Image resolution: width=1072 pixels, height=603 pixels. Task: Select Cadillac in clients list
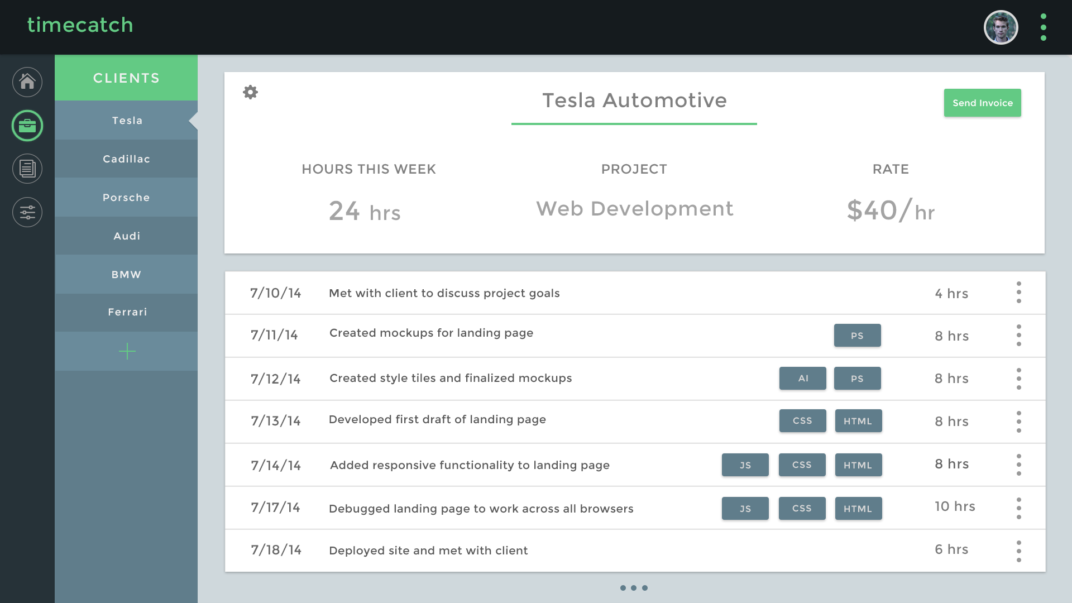point(127,159)
